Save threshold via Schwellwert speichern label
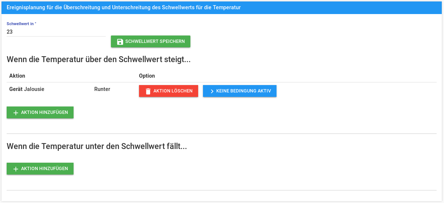Screen dimensions: 444x203 click(155, 41)
